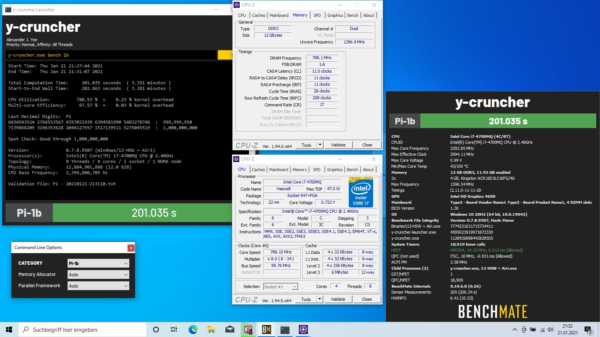Expand the Tools arrow in the Memory CPU-Z window

320,145
